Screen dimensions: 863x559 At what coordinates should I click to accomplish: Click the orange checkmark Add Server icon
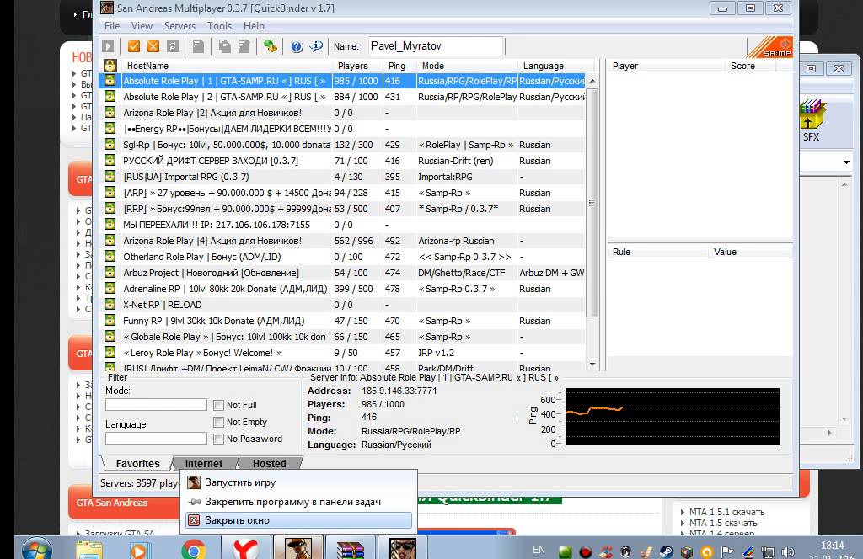134,46
